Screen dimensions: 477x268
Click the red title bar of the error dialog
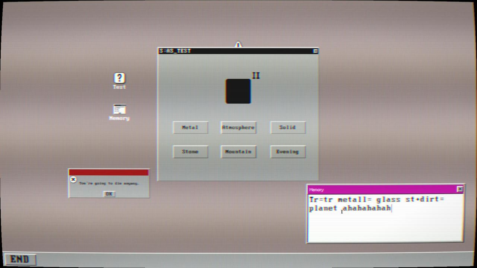(x=109, y=172)
